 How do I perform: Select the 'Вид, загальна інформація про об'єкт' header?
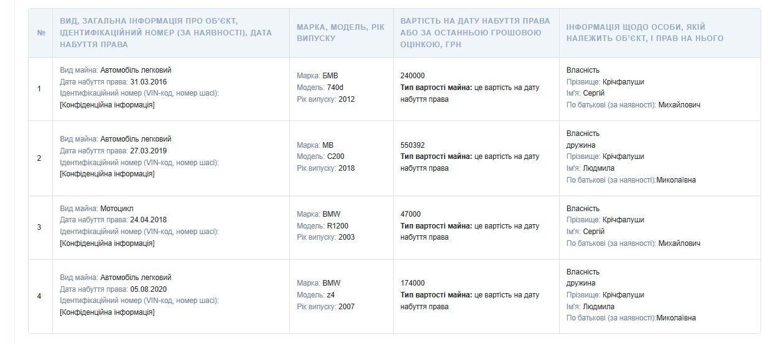171,33
